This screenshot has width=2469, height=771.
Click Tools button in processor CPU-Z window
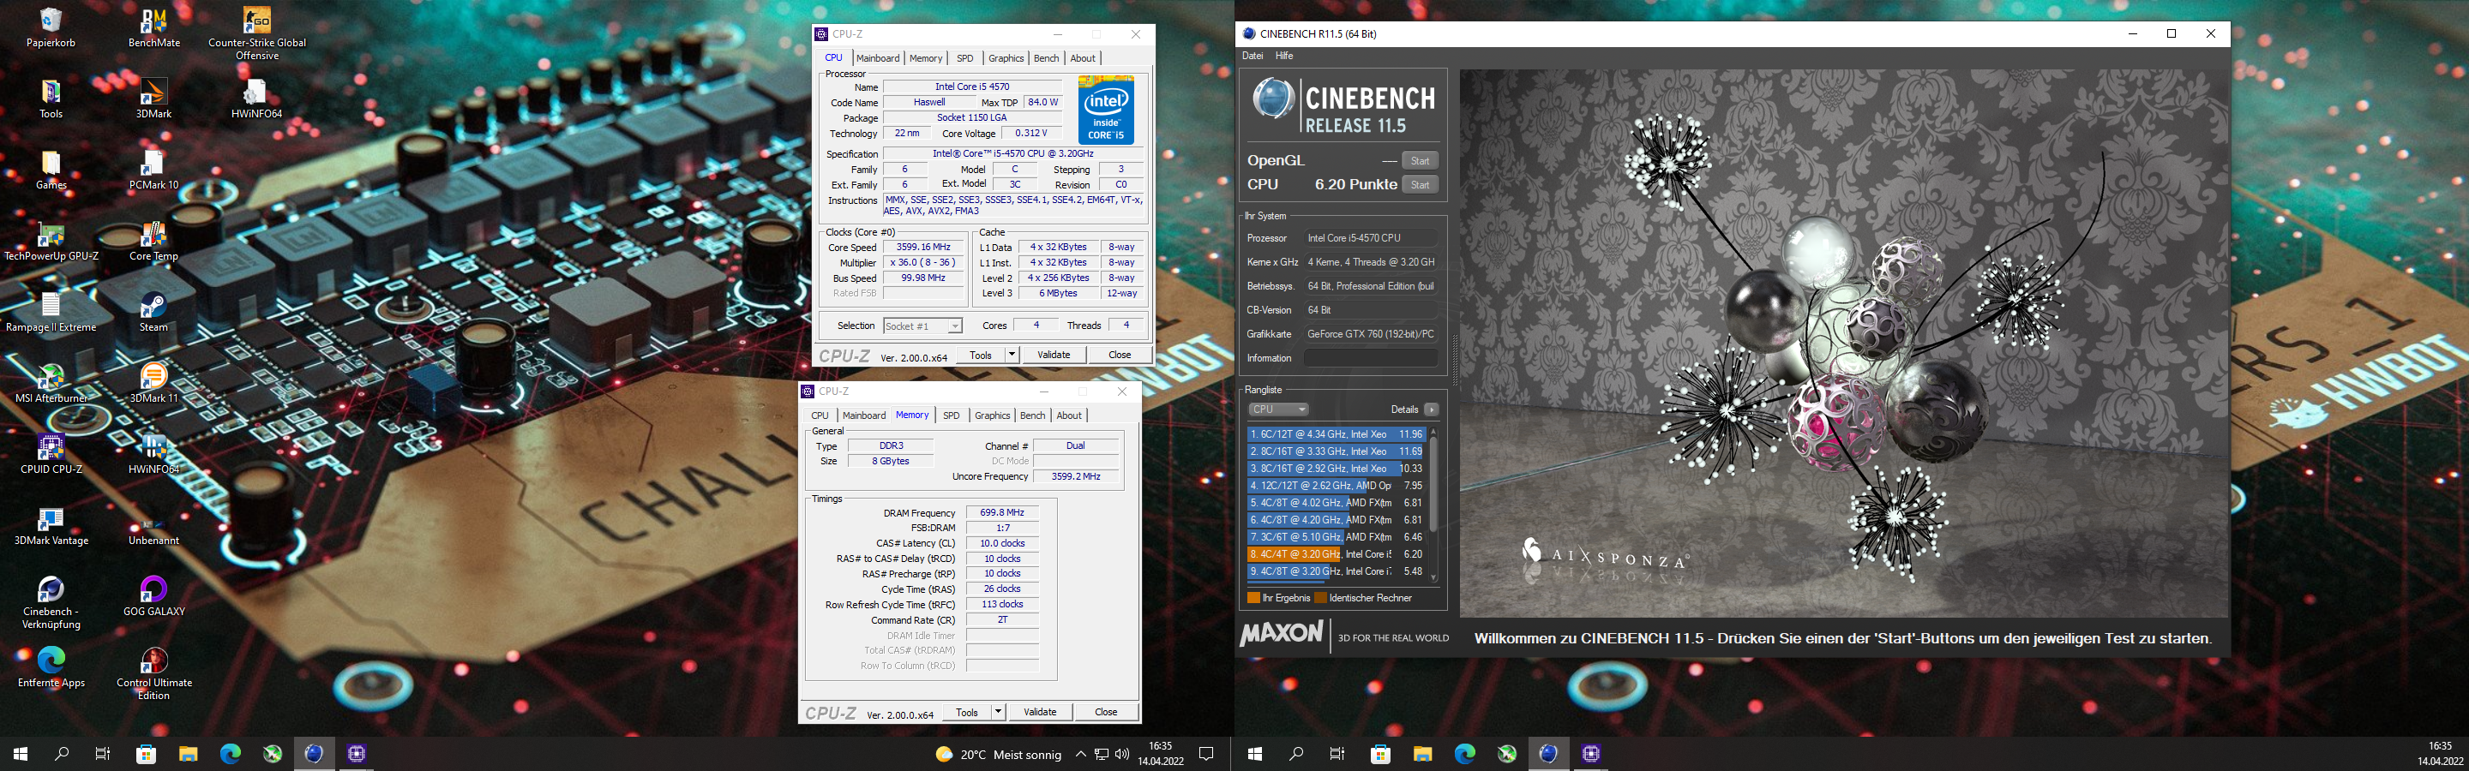pyautogui.click(x=980, y=356)
